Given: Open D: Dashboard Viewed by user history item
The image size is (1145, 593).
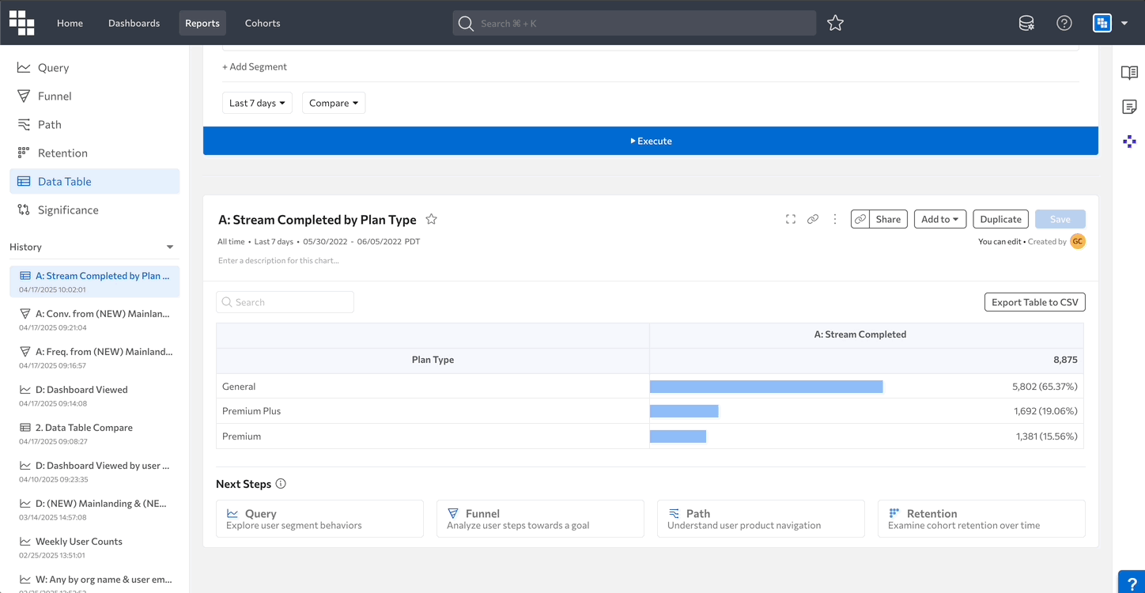Looking at the screenshot, I should pos(94,471).
